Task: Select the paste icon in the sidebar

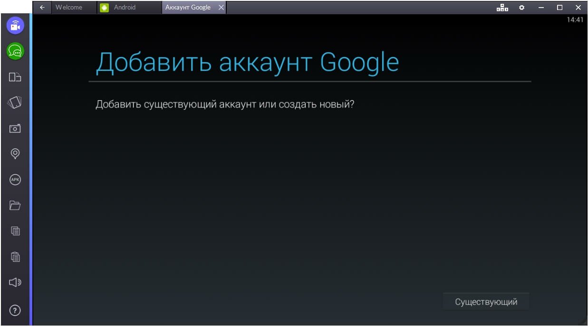Action: (15, 256)
